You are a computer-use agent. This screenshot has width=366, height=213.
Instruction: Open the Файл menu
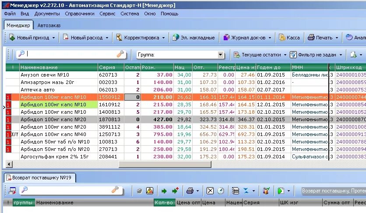pos(10,14)
